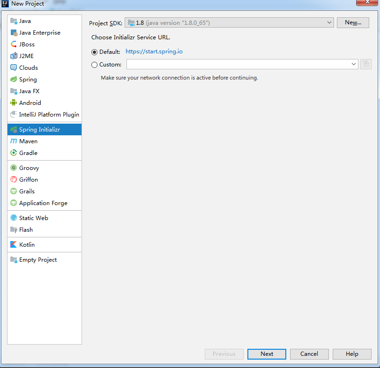Select the Clouds entry label
The image size is (380, 368).
point(29,67)
